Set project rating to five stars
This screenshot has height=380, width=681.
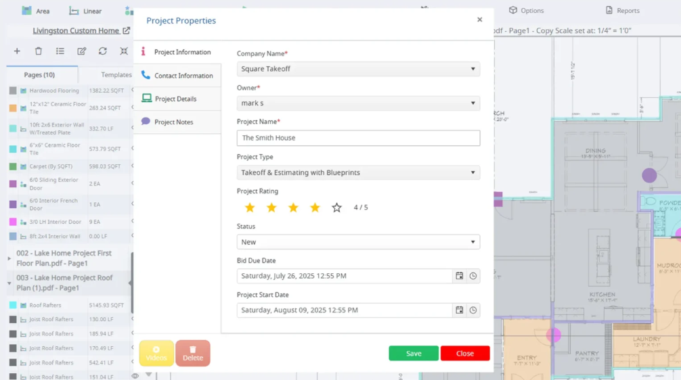click(336, 208)
